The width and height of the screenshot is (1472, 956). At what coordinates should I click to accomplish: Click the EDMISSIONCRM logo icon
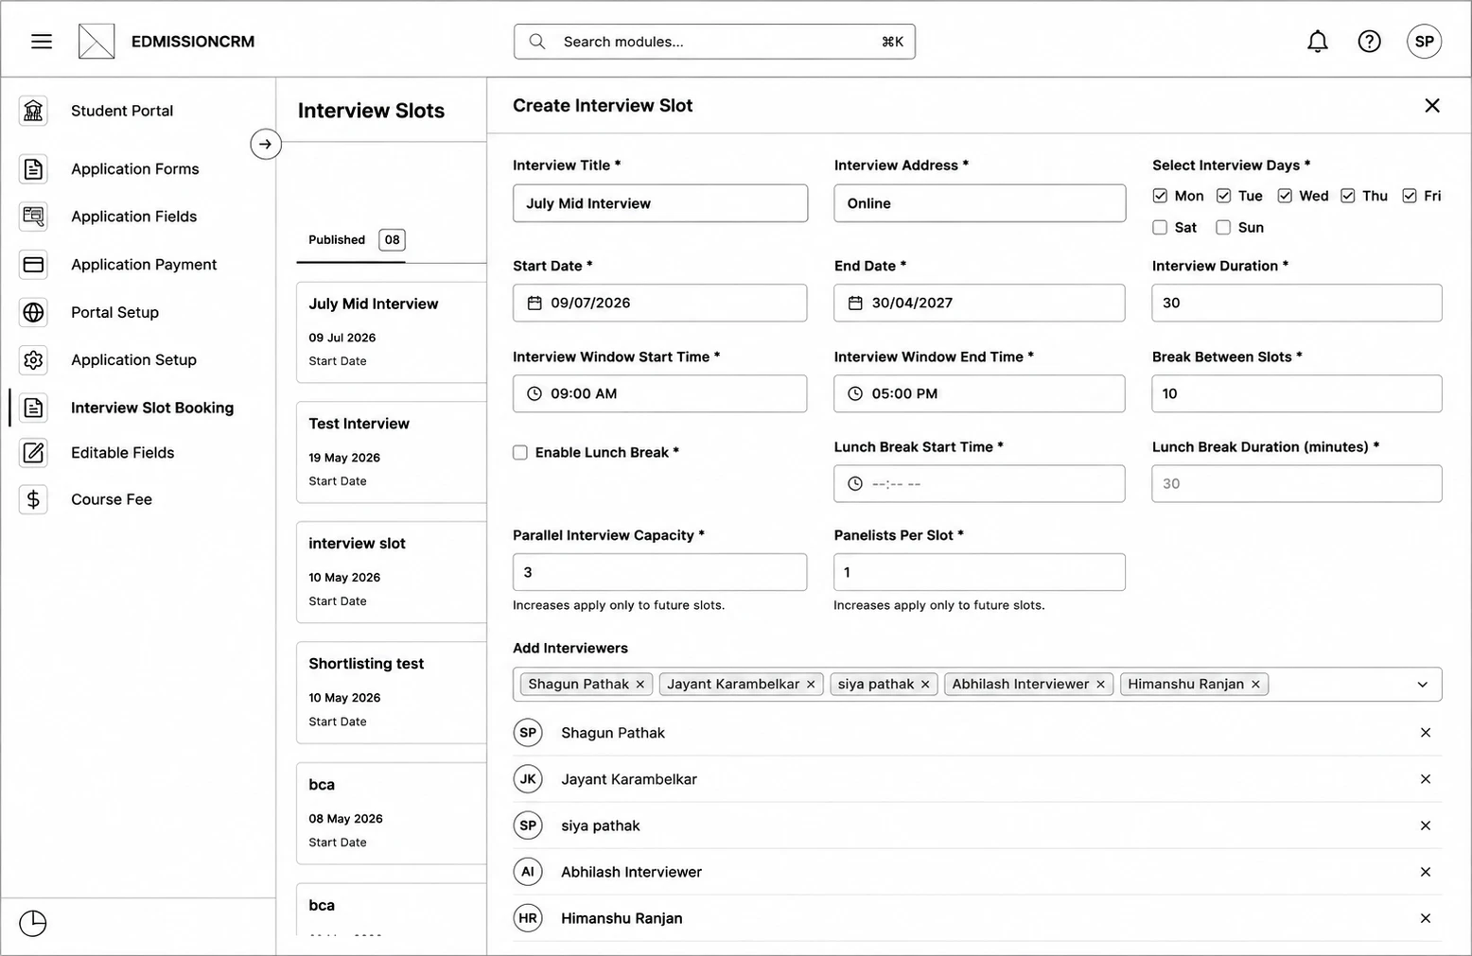[x=96, y=42]
